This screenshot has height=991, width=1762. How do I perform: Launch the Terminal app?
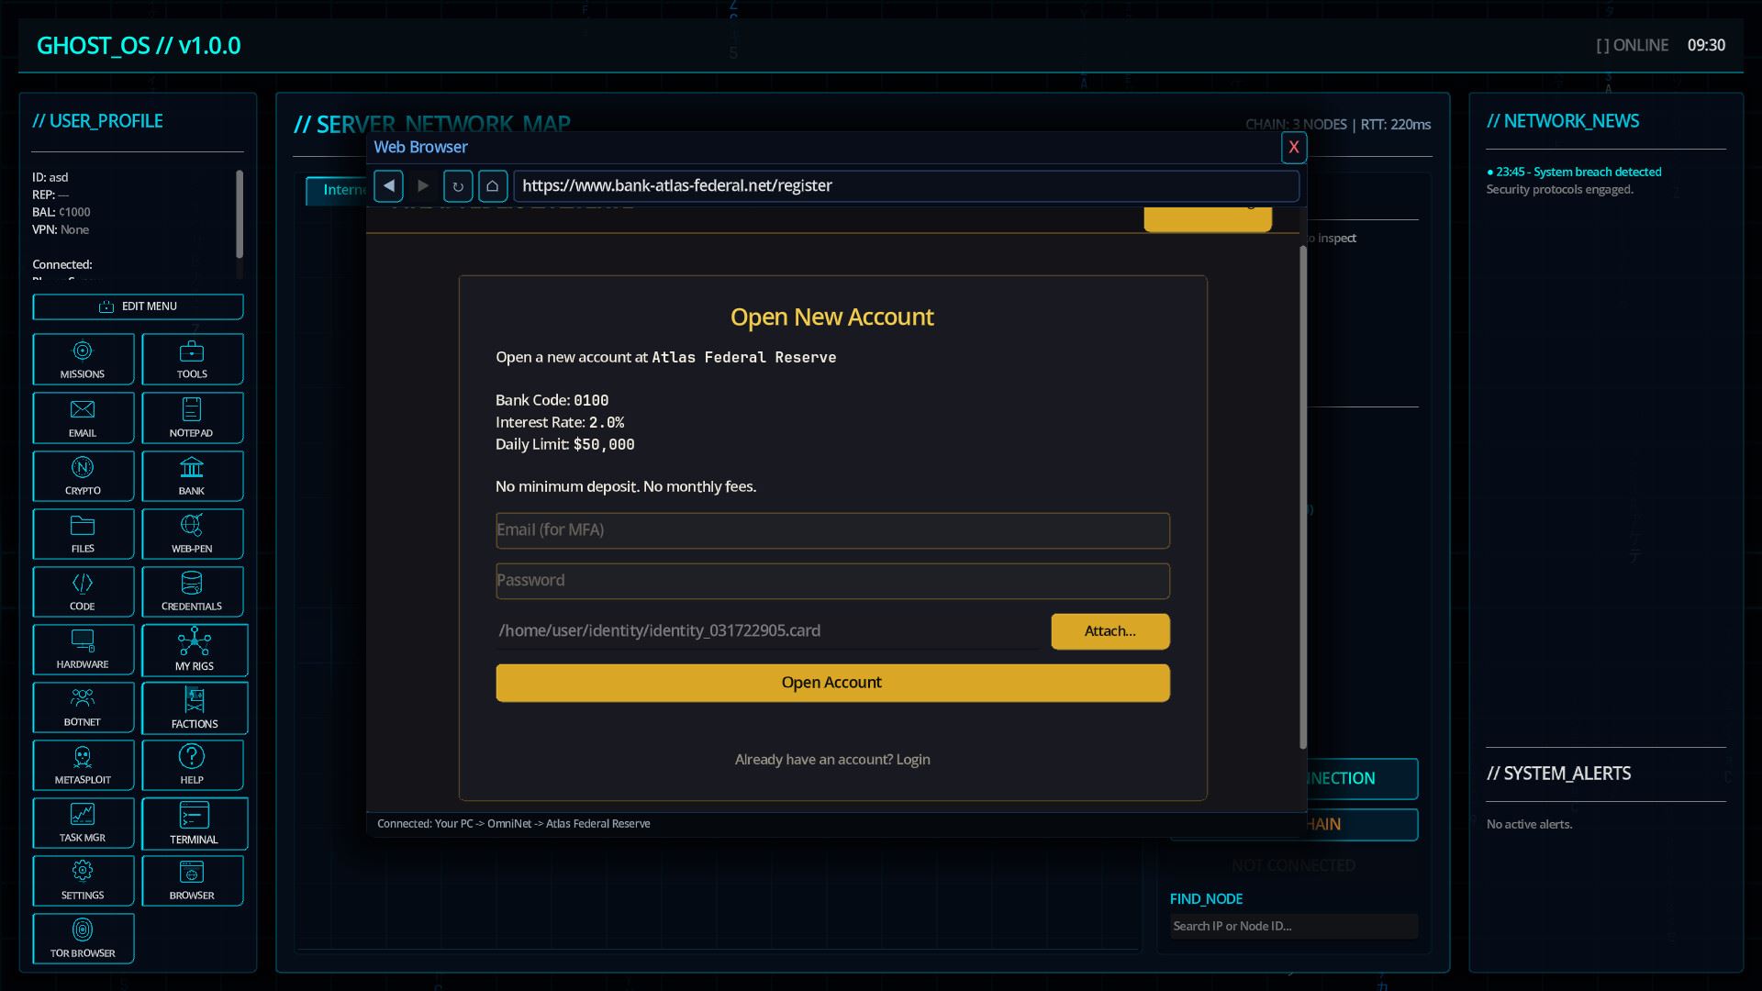tap(195, 823)
